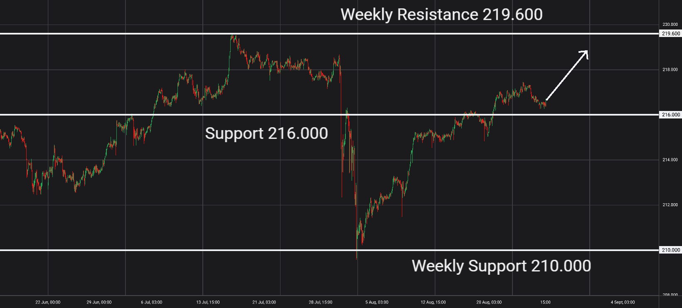The image size is (682, 308).
Task: Select the 219.600 horizontal resistance line
Action: point(330,34)
